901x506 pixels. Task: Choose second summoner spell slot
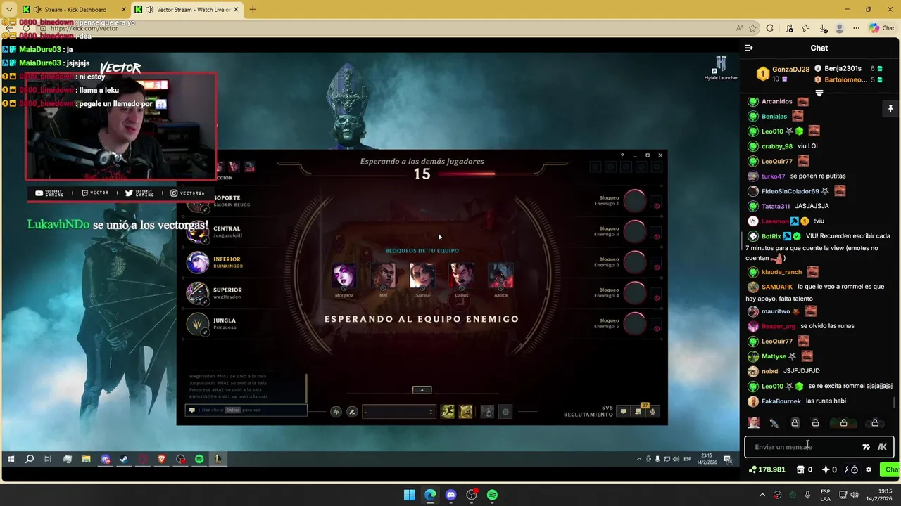point(465,412)
